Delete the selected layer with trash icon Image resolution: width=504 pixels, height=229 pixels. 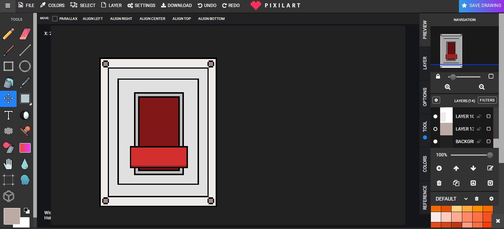[x=439, y=183]
